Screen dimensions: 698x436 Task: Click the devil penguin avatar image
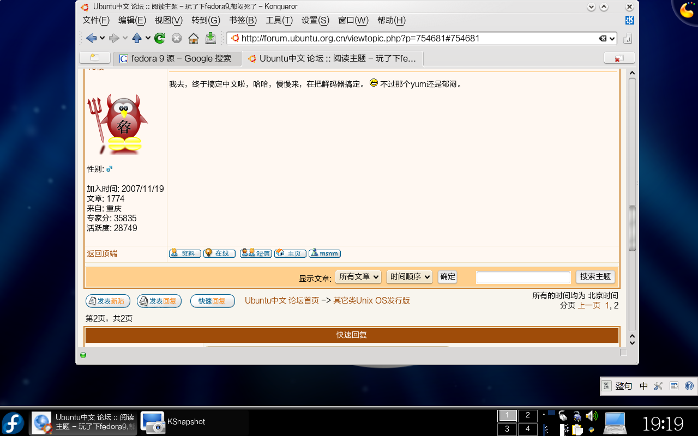[x=117, y=124]
